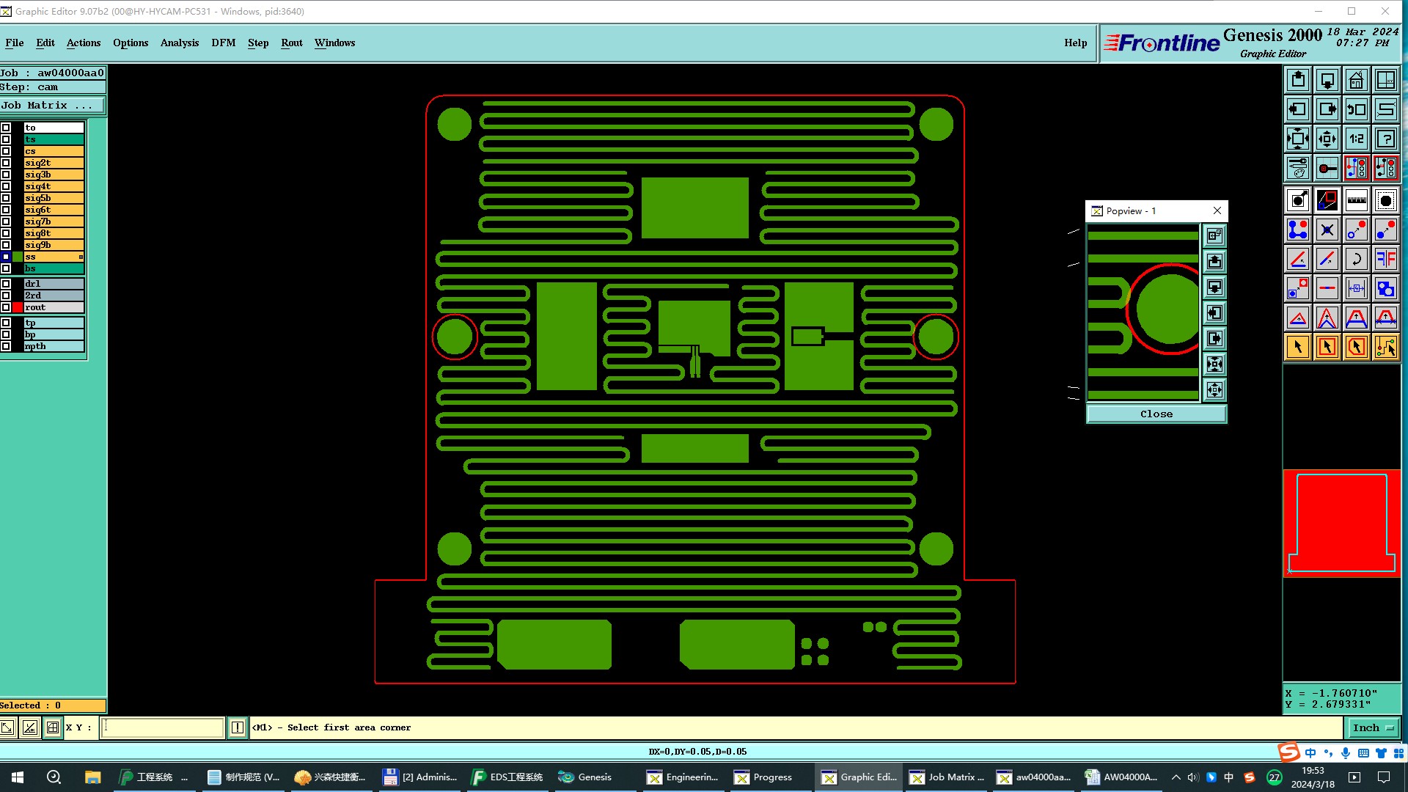1408x792 pixels.
Task: Expand the Job Matrix button
Action: [x=51, y=106]
